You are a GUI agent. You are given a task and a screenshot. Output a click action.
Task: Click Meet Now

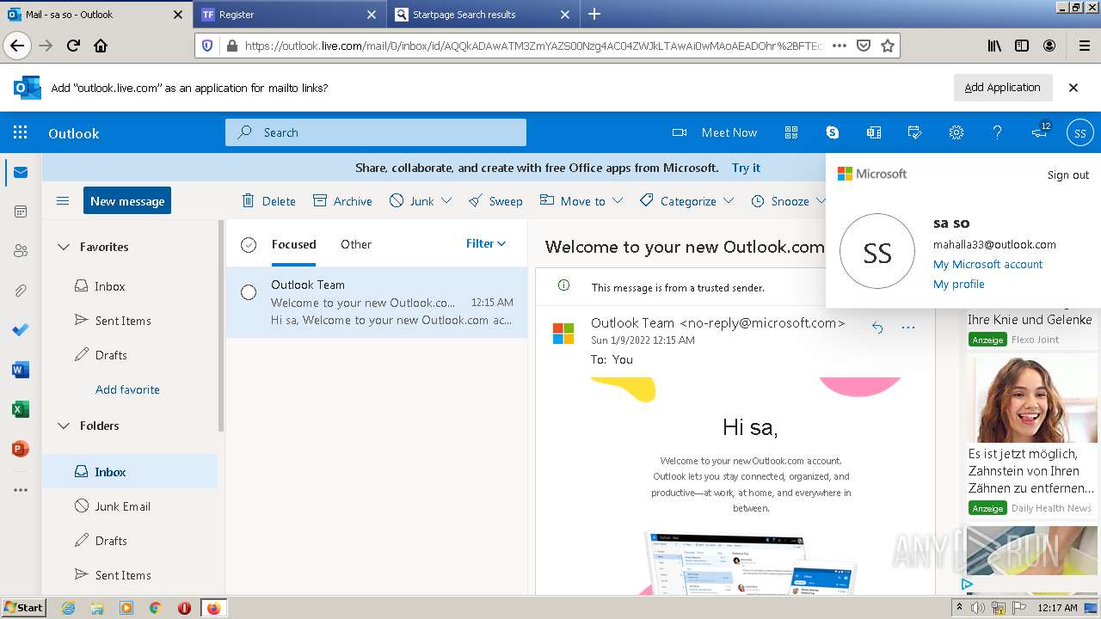pyautogui.click(x=715, y=132)
